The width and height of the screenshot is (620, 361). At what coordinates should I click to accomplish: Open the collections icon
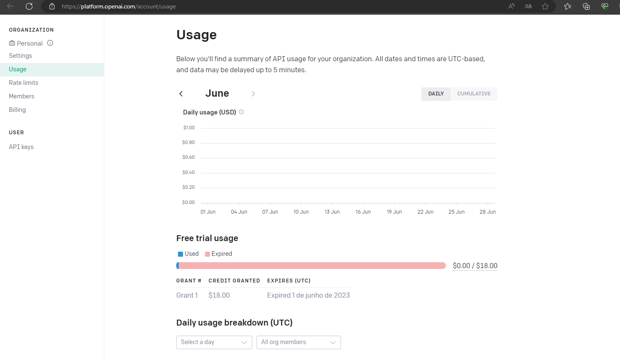tap(586, 6)
